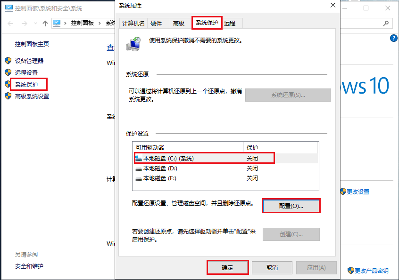Click the 配置(O)... button

pos(291,206)
